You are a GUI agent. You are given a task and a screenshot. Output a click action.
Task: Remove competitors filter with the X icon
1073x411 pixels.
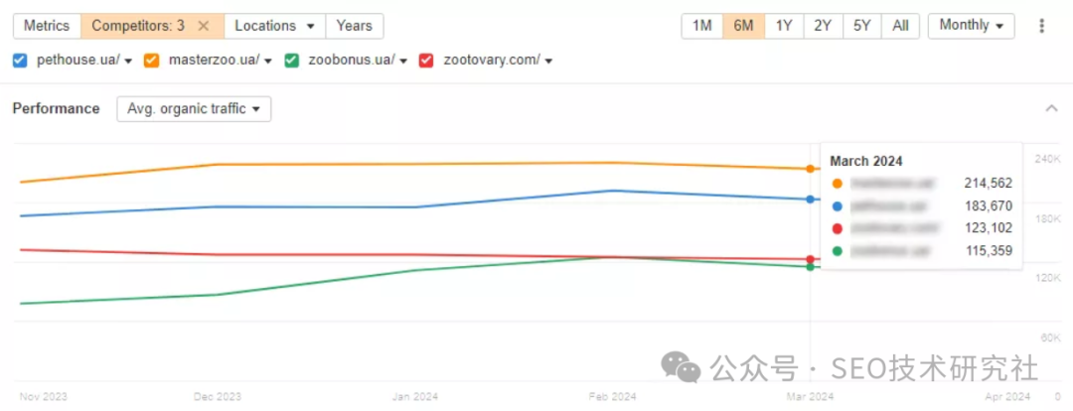[204, 26]
